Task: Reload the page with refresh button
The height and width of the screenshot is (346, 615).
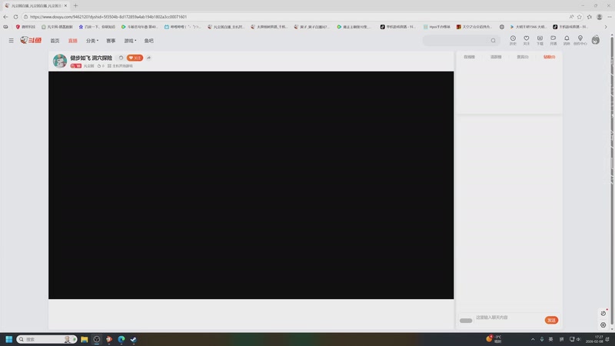Action: (15, 17)
